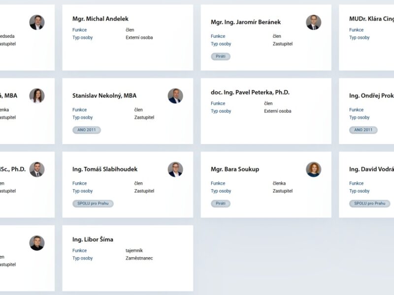Click ANO 2011 tag on Nekolný's card
This screenshot has width=394, height=295.
87,130
